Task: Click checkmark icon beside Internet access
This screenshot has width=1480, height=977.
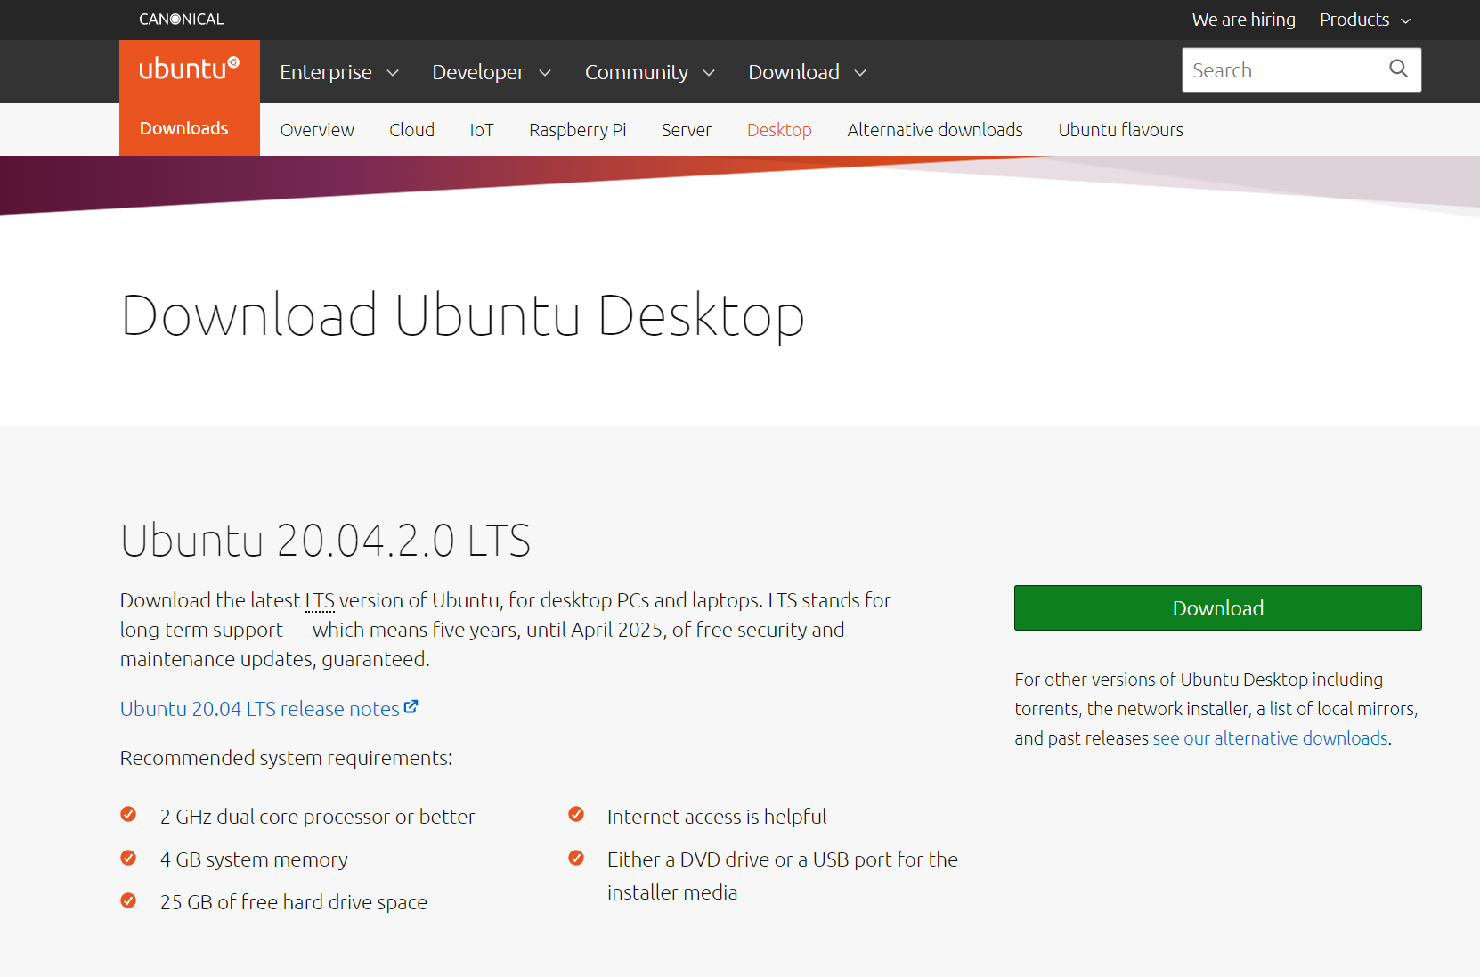Action: point(576,814)
